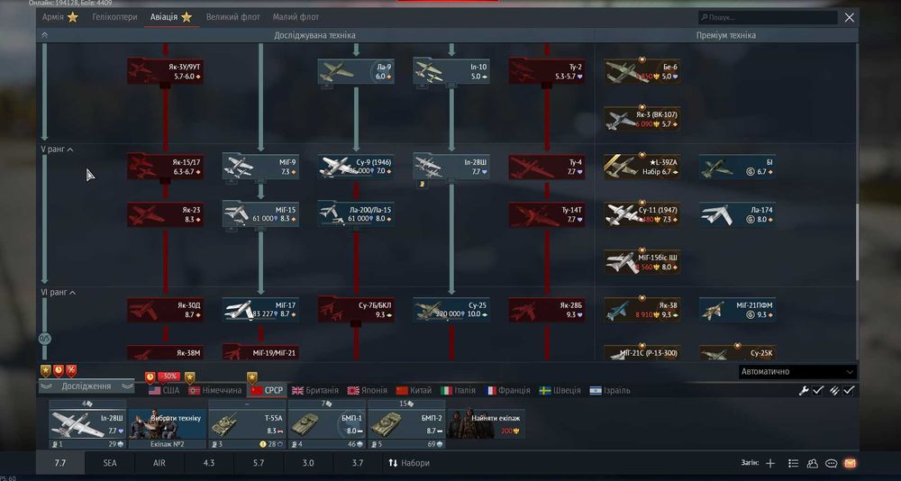Open the Як-3 (ВК-107) premium card
The width and height of the screenshot is (901, 481).
(642, 119)
